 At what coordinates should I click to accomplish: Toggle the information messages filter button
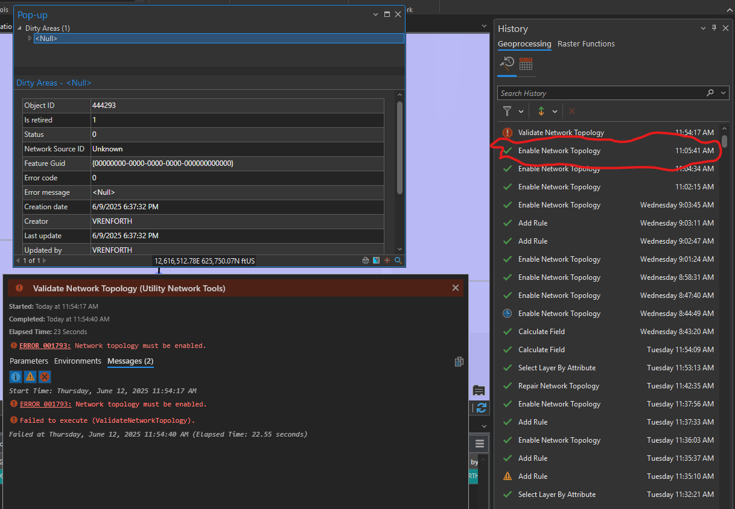pyautogui.click(x=16, y=377)
